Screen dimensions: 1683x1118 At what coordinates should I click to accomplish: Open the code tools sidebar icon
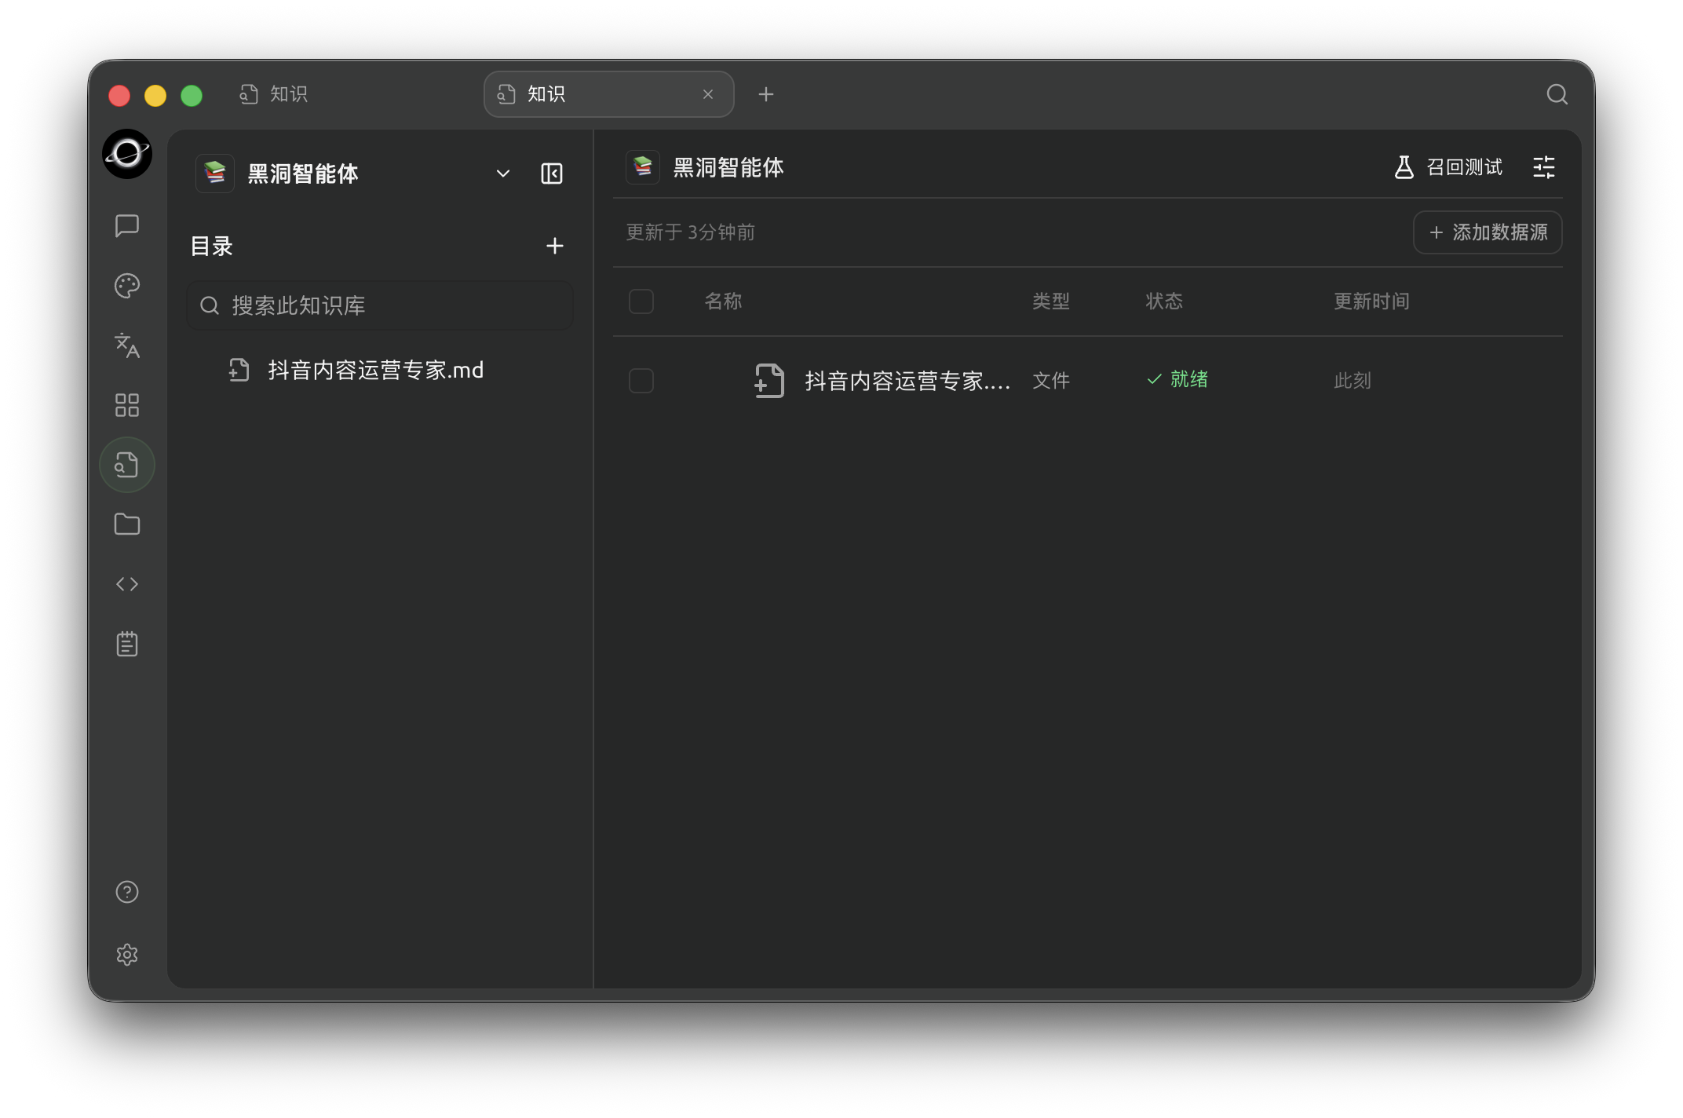click(x=127, y=584)
